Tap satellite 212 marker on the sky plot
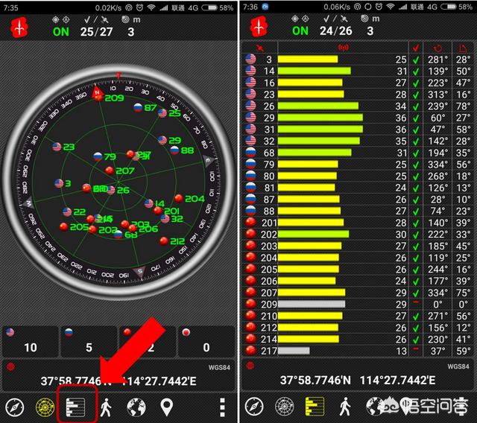 tap(164, 241)
